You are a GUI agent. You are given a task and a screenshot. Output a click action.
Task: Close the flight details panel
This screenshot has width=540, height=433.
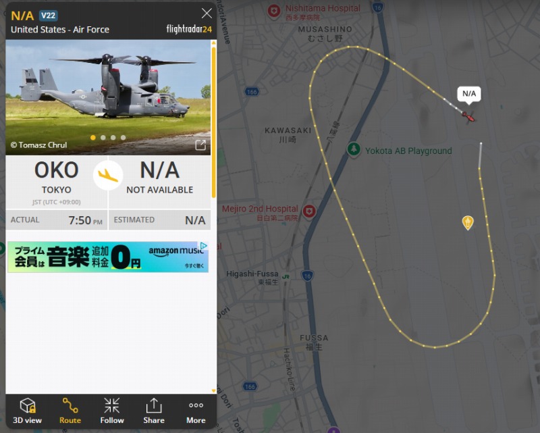pyautogui.click(x=207, y=14)
